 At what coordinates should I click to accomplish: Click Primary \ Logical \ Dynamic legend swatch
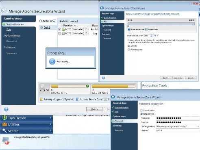pos(41,99)
